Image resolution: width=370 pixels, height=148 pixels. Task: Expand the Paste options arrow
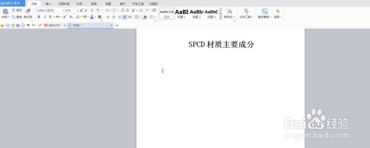click(x=9, y=17)
